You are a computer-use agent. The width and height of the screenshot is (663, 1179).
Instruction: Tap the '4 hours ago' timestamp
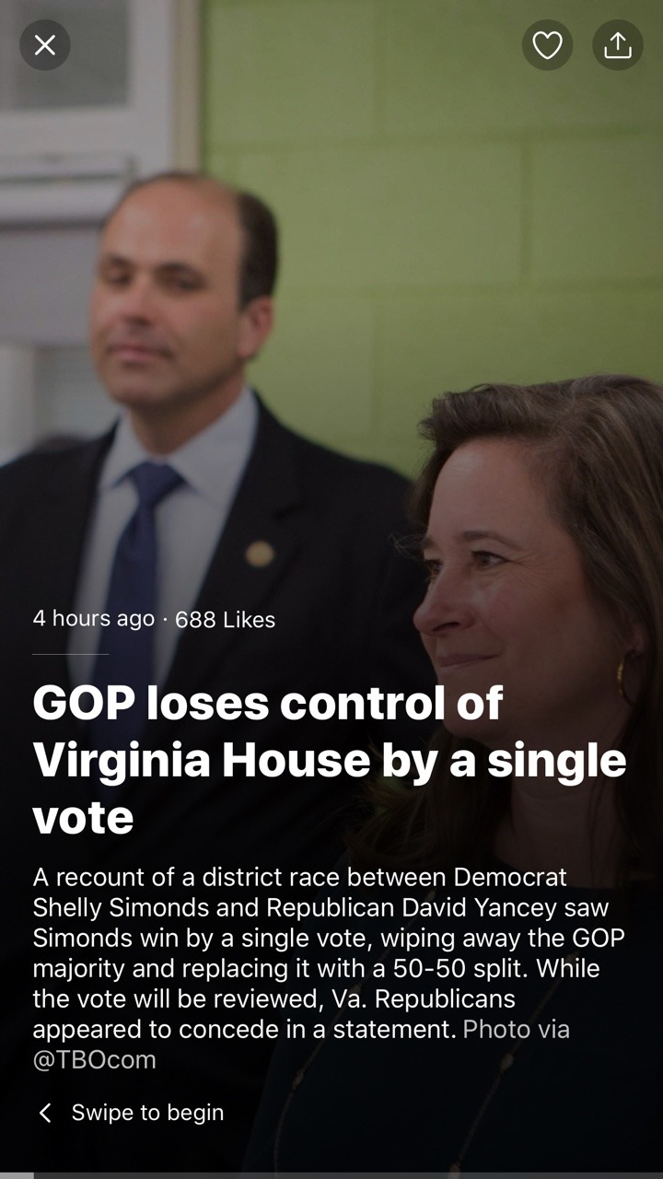pos(93,618)
